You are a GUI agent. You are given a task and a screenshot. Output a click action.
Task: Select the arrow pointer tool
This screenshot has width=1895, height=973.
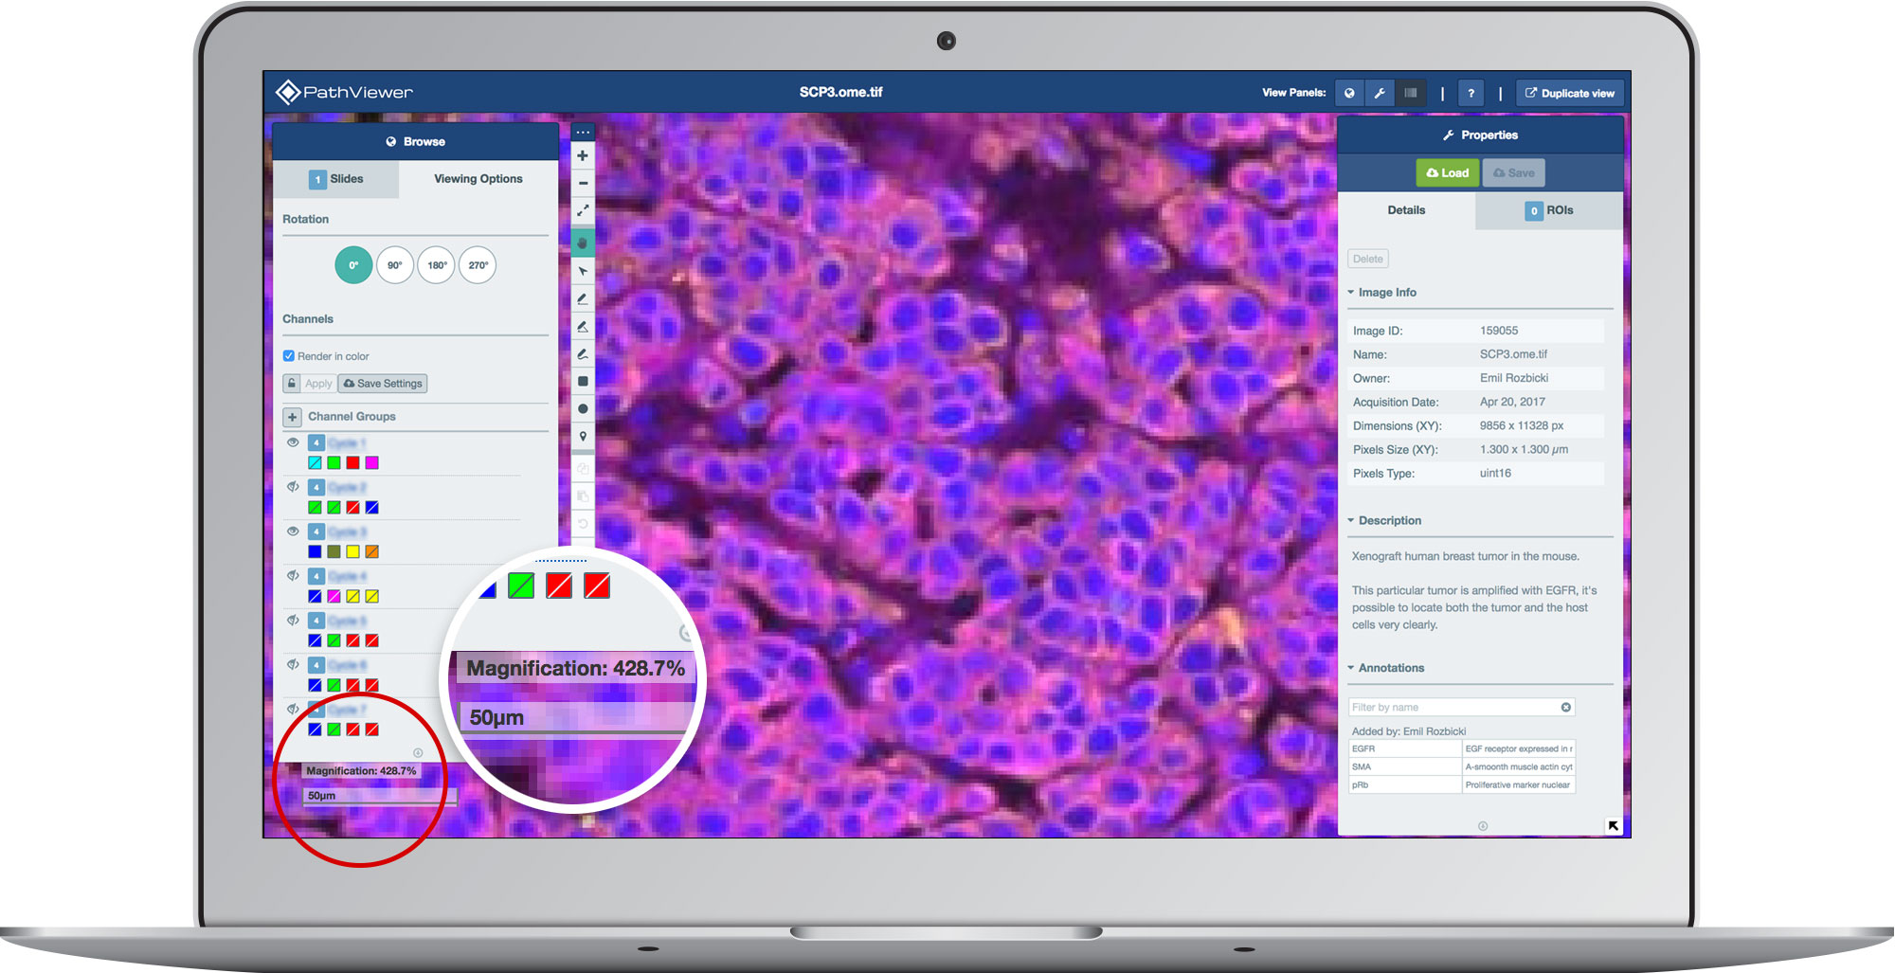(583, 271)
